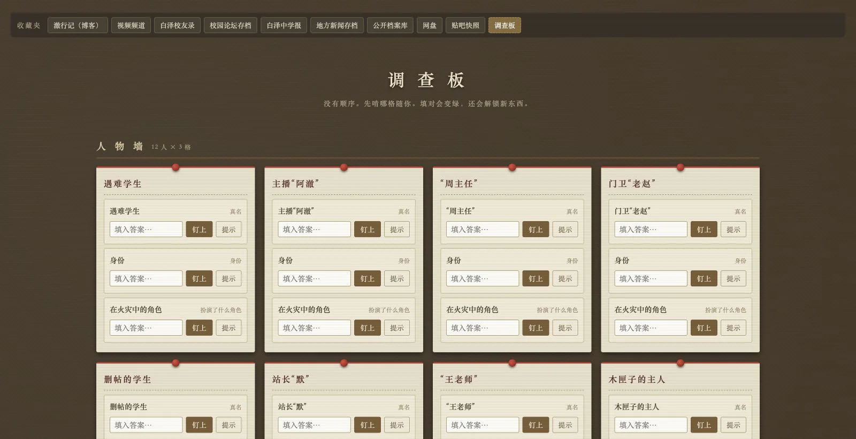Click 提示 for 门卫“老赵” 在火灾中的角色
856x439 pixels.
pos(733,328)
